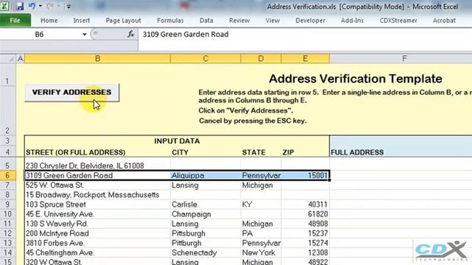The image size is (472, 265).
Task: Click zip cell 15237
Action: click(x=305, y=233)
